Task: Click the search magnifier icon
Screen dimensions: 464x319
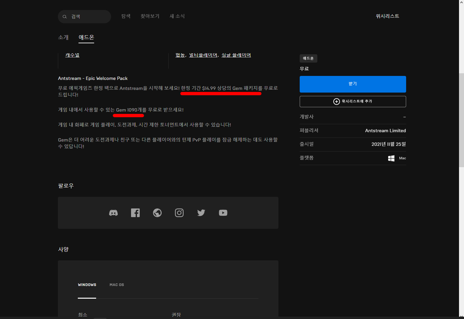Action: [x=65, y=17]
